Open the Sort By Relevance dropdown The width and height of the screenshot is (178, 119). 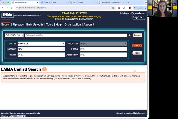[41, 43]
